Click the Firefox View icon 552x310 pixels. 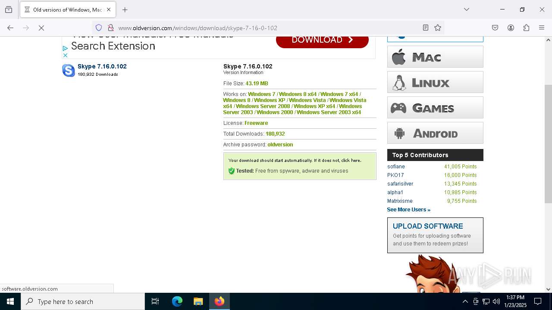pyautogui.click(x=9, y=9)
